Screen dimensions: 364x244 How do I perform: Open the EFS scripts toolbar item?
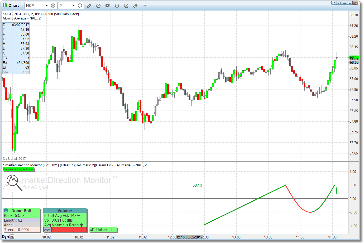coord(144,6)
